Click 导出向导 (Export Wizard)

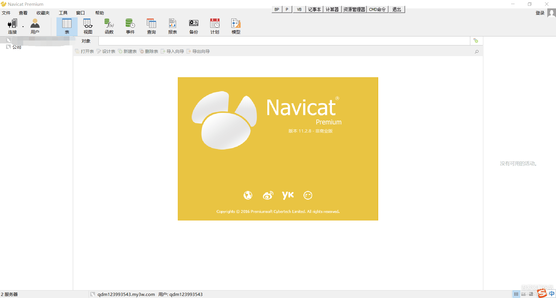coord(198,51)
